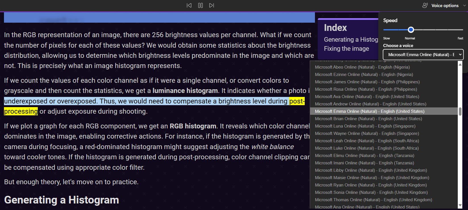Open 'Fixing the image' index link

[346, 49]
